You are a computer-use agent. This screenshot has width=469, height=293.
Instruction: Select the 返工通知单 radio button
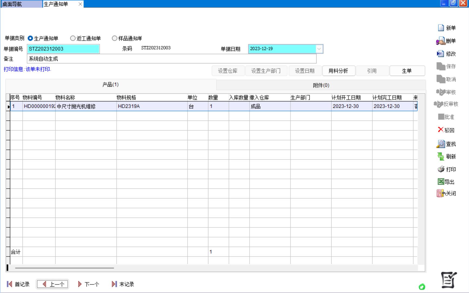pyautogui.click(x=73, y=38)
